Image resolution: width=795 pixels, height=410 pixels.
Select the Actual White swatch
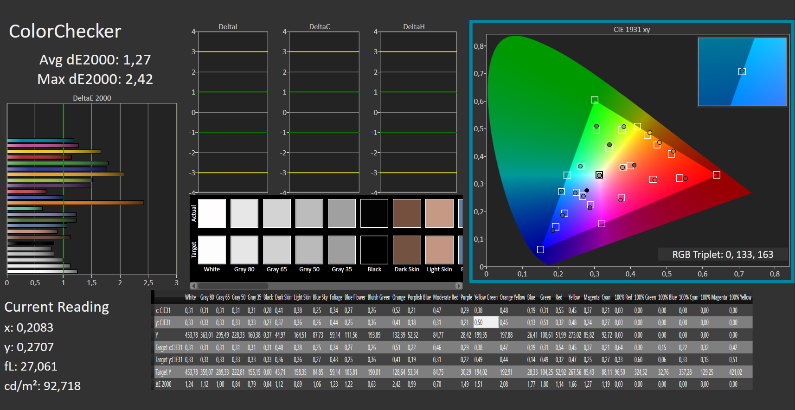pos(212,213)
